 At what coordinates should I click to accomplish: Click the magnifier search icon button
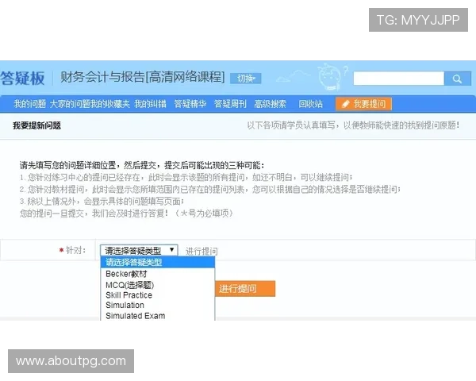click(458, 79)
